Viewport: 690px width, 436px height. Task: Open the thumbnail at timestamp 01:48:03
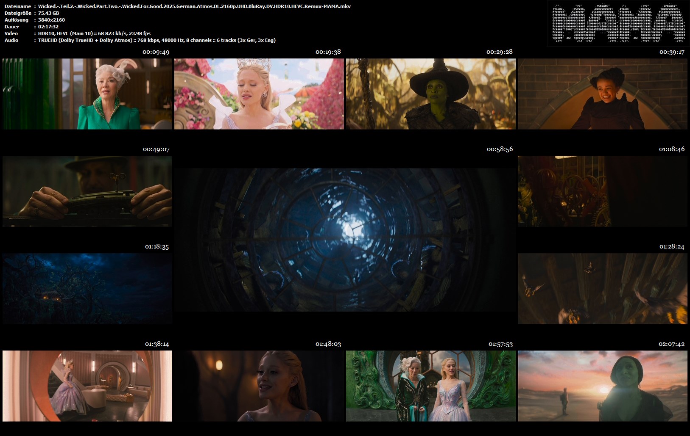[x=259, y=386]
